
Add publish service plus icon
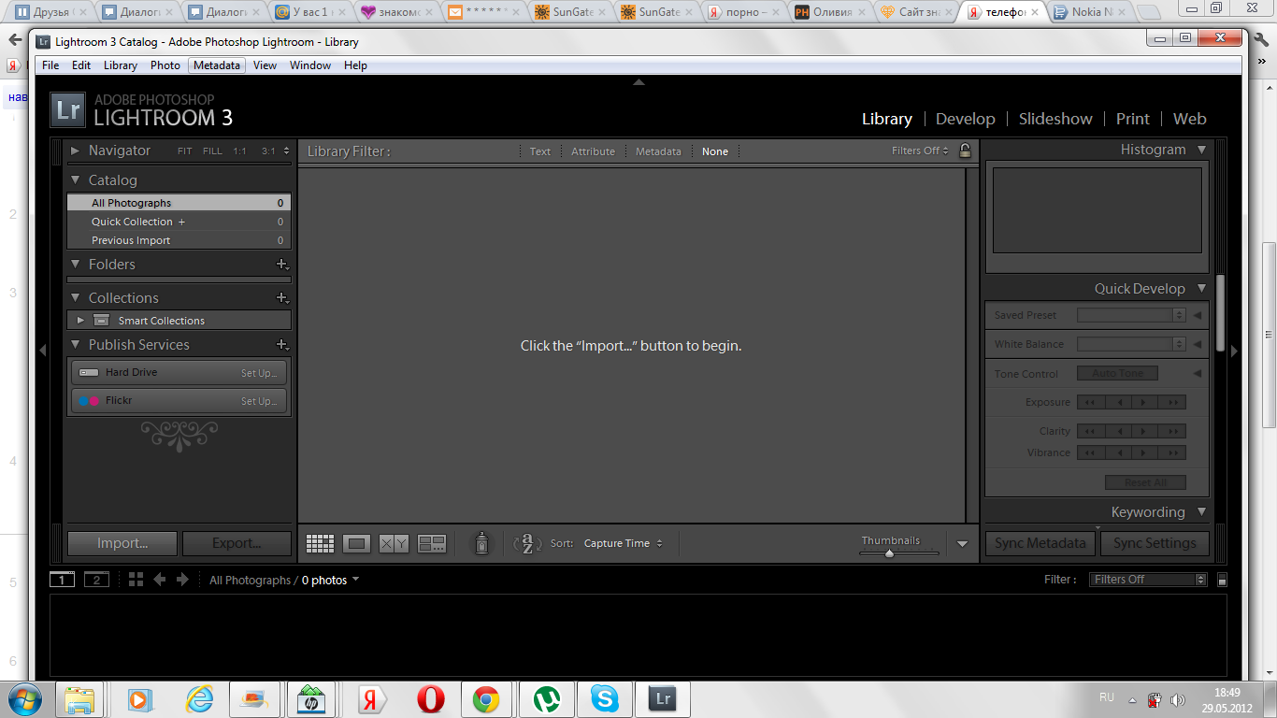[x=282, y=345]
